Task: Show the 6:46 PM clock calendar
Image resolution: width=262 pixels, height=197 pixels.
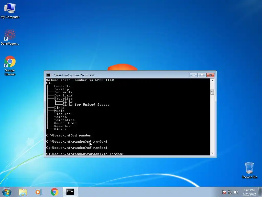Action: (249, 192)
